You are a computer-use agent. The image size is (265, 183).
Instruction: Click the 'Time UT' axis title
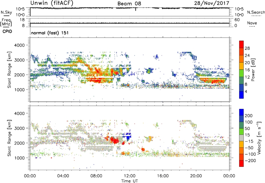point(130,181)
